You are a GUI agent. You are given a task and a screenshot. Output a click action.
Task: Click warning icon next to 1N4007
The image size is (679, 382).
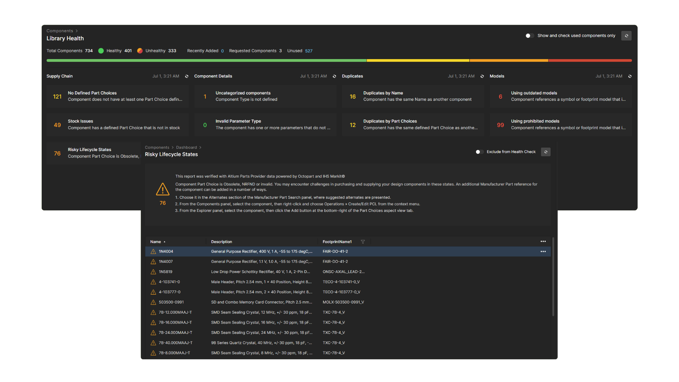point(153,262)
